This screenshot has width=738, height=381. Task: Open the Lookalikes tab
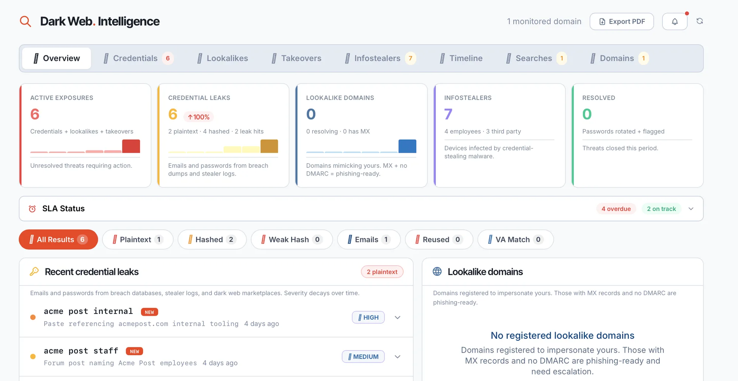(223, 58)
